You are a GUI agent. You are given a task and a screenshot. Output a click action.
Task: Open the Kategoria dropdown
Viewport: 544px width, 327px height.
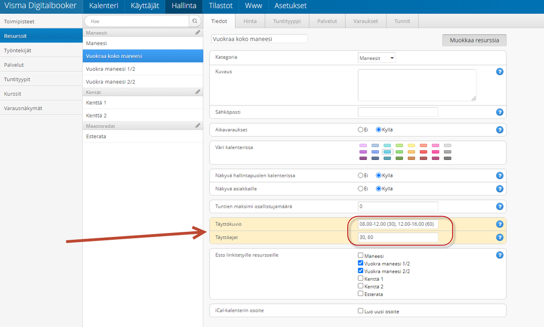[376, 58]
